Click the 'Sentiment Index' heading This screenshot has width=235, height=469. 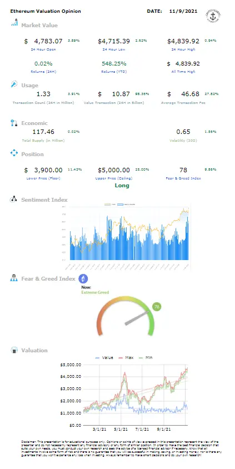[x=44, y=200]
